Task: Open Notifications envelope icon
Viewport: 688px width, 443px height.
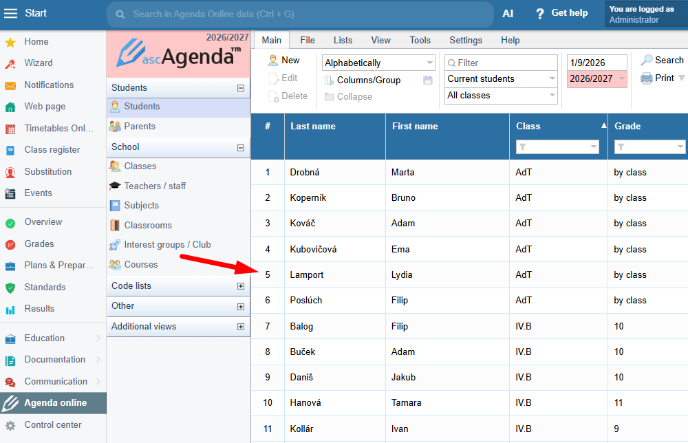Action: coord(10,85)
